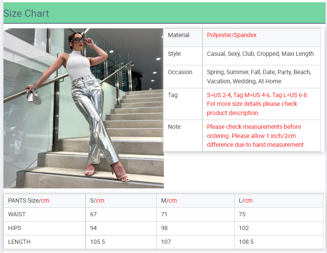Click the red measurement note text
327x253 pixels.
[256, 136]
